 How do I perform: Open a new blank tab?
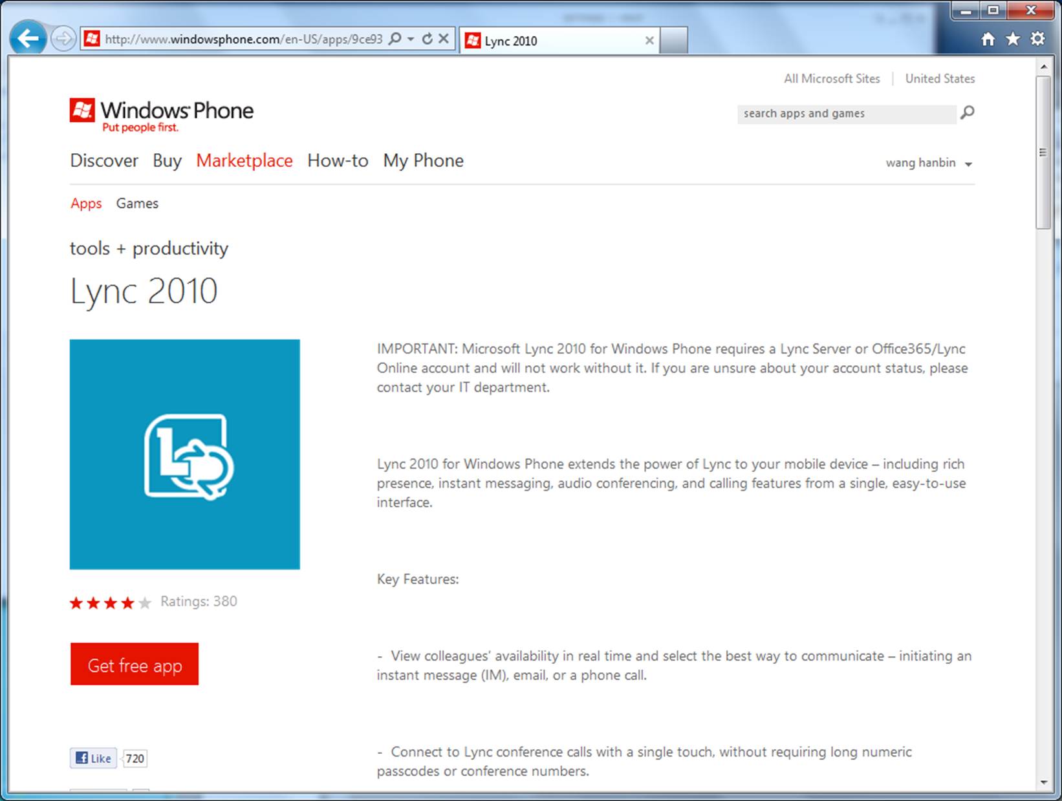[x=673, y=41]
